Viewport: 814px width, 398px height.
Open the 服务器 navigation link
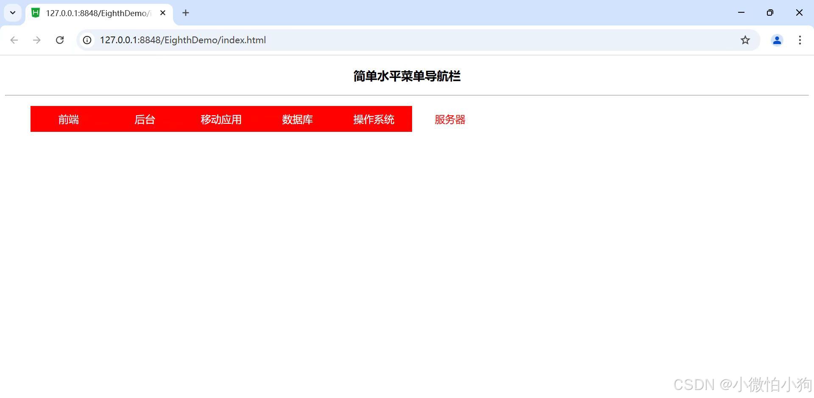tap(450, 119)
